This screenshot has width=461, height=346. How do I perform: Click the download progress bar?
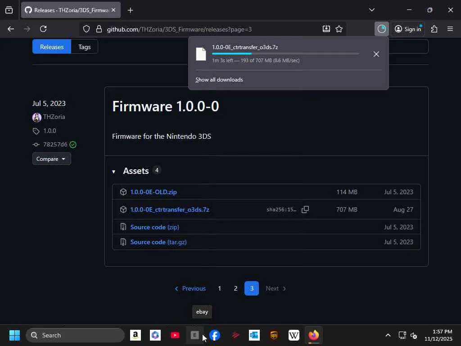(x=285, y=54)
